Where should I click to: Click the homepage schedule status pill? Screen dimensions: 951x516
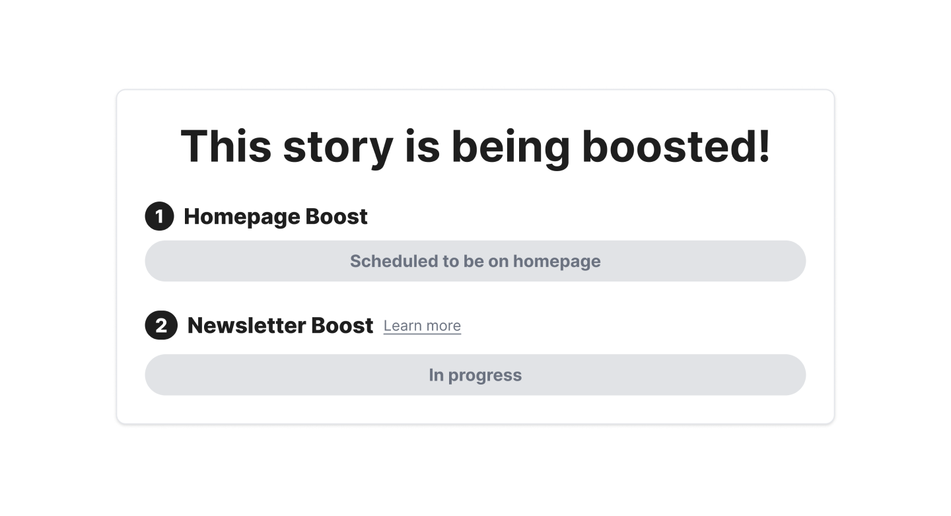(x=475, y=261)
